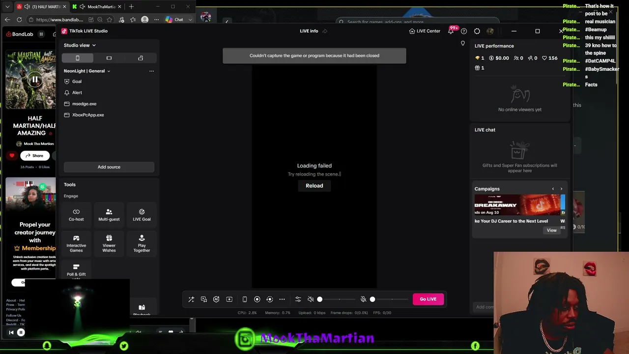This screenshot has height=354, width=629.
Task: Show next campaign with right arrow
Action: click(561, 189)
